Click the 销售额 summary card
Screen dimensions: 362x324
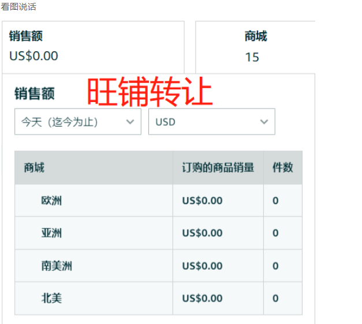click(93, 46)
